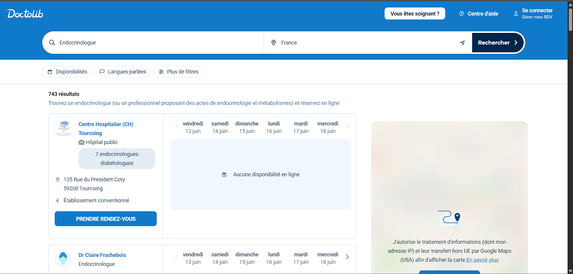This screenshot has width=573, height=274.
Task: Click Hôpital public label
Action: pos(102,142)
